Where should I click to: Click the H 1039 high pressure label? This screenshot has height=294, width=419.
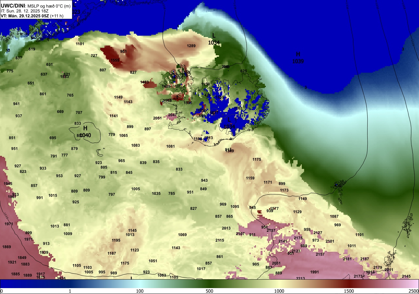pos(298,58)
